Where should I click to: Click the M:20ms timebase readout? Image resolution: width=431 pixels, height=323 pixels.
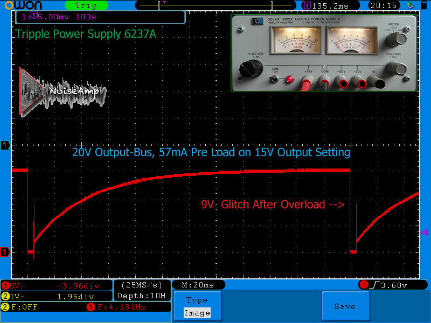click(198, 285)
